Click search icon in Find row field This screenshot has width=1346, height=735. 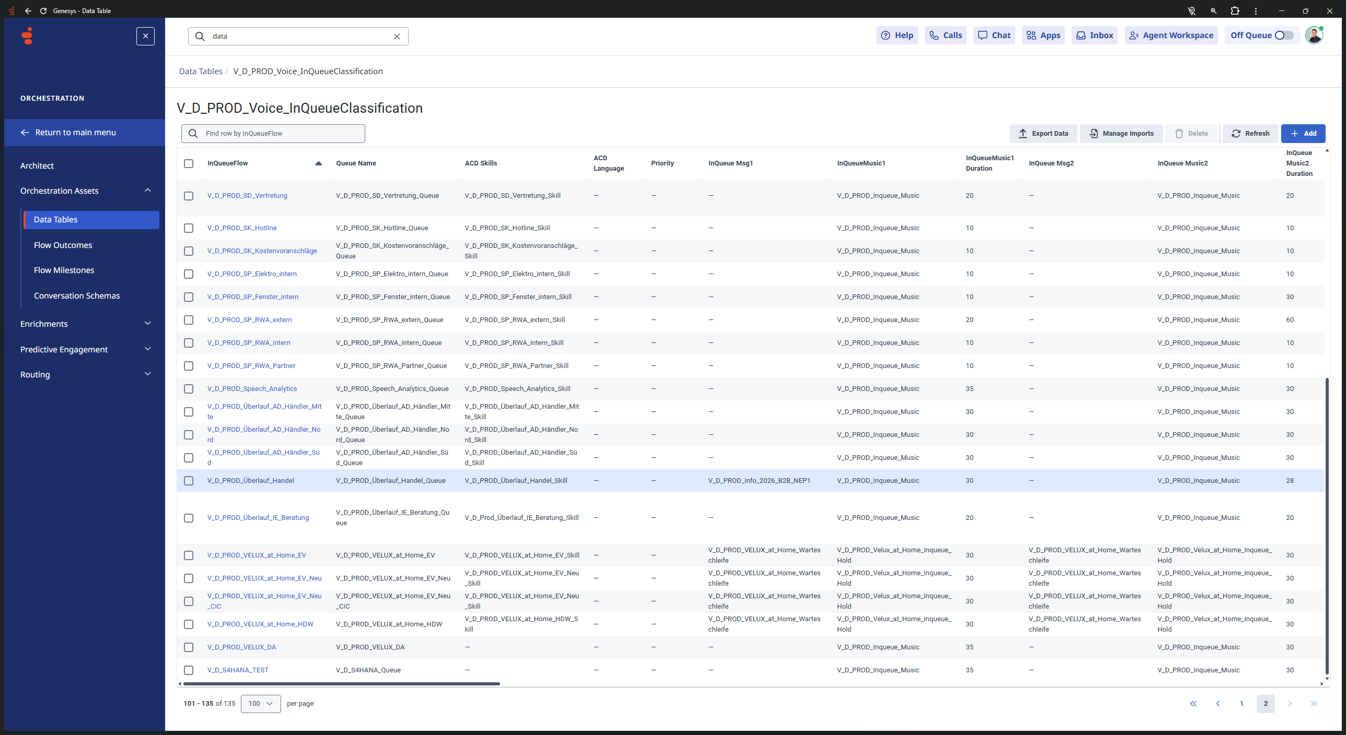point(193,133)
